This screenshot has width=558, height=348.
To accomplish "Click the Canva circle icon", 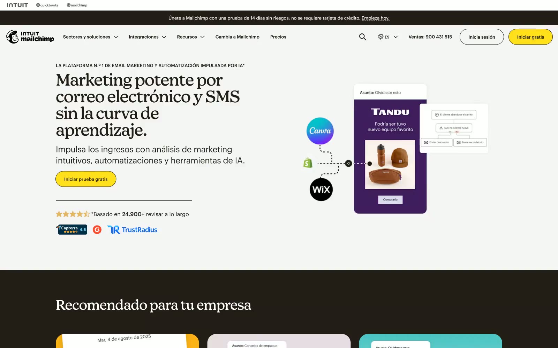I will tap(320, 131).
